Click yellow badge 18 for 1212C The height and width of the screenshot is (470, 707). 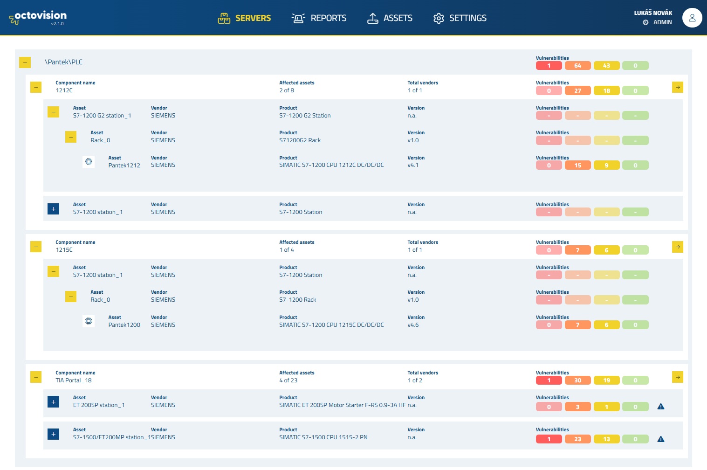pos(607,91)
